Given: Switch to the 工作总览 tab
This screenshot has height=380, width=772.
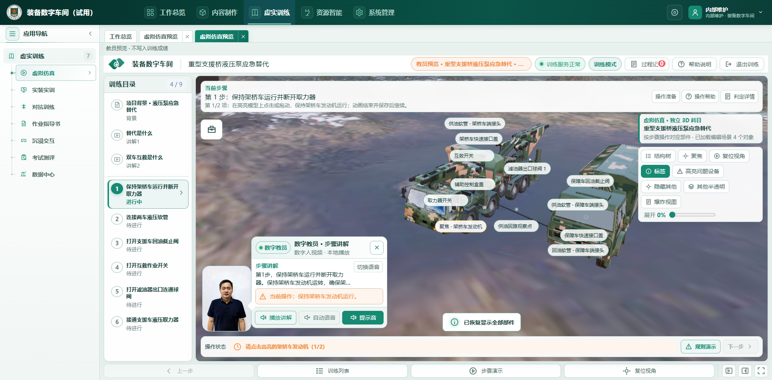Looking at the screenshot, I should [x=121, y=37].
